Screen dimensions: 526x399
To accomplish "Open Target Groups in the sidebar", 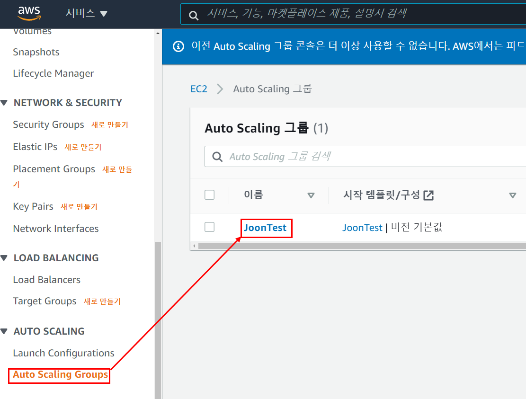I will [45, 301].
